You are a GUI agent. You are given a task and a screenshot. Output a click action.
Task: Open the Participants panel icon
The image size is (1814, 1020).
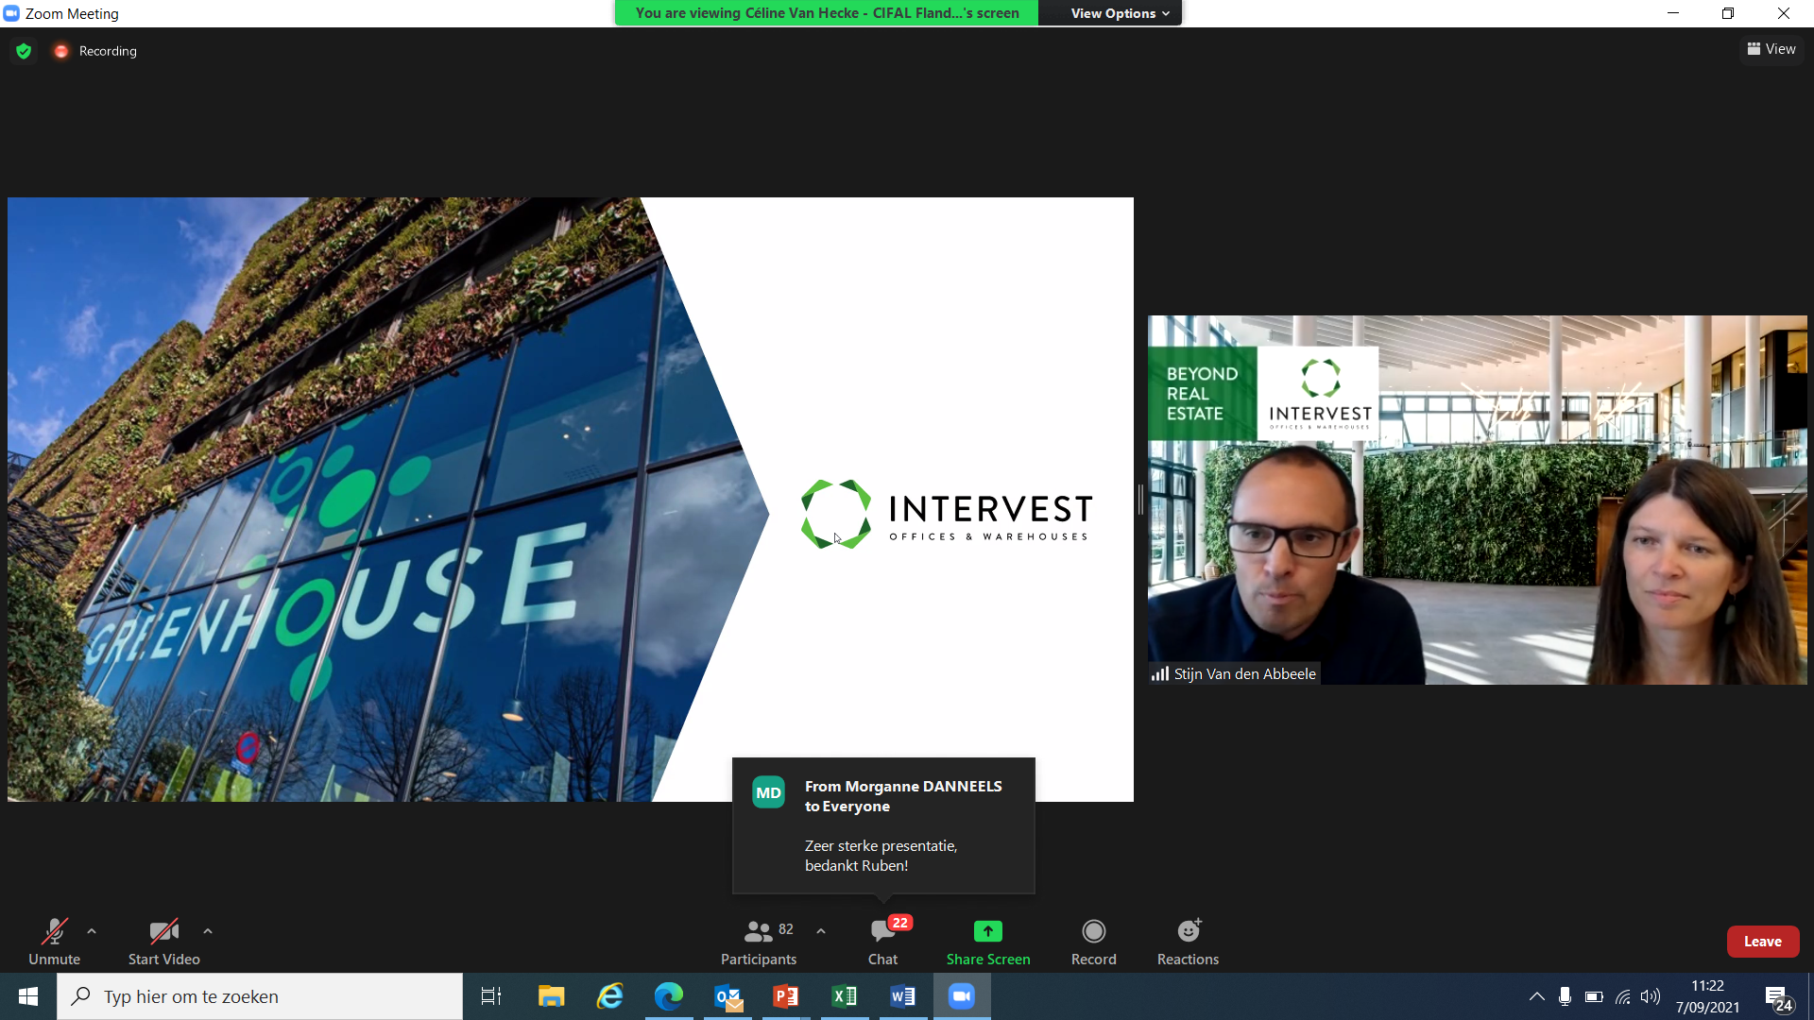click(758, 931)
